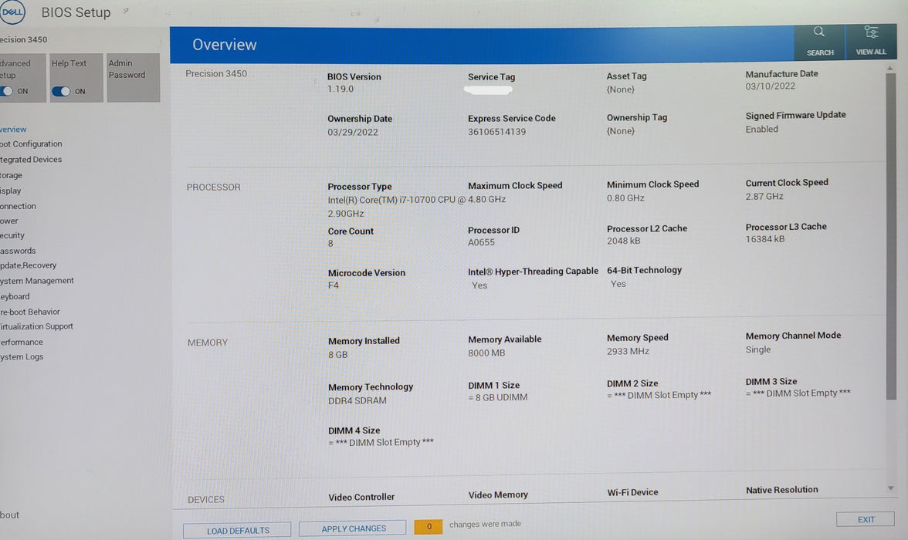This screenshot has height=540, width=908.
Task: Click the Exit button
Action: (866, 519)
